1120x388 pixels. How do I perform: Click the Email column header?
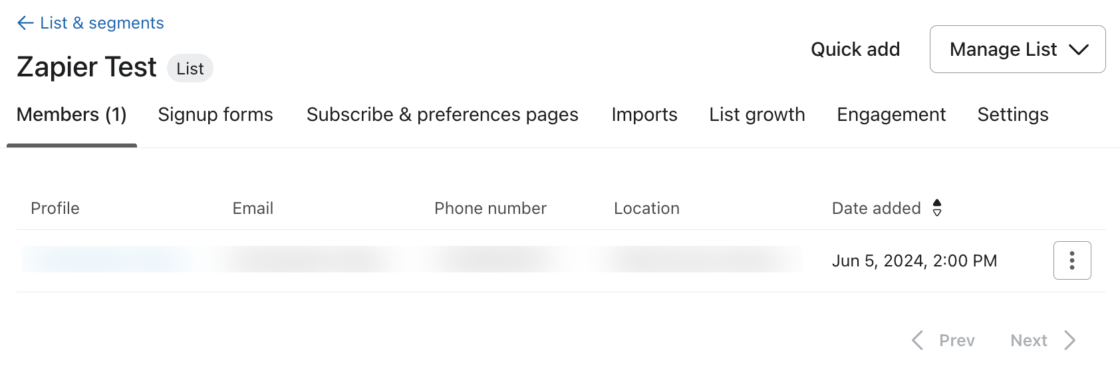click(253, 209)
